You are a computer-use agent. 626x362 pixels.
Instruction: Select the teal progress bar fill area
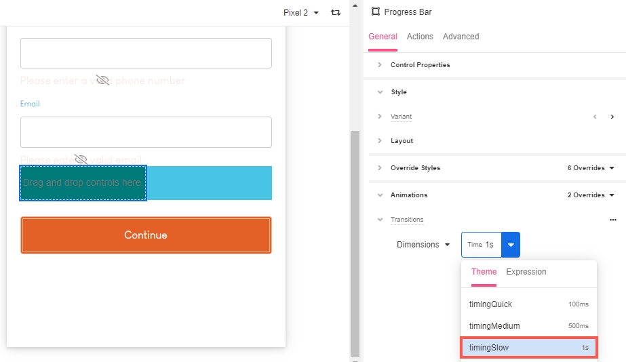(83, 183)
